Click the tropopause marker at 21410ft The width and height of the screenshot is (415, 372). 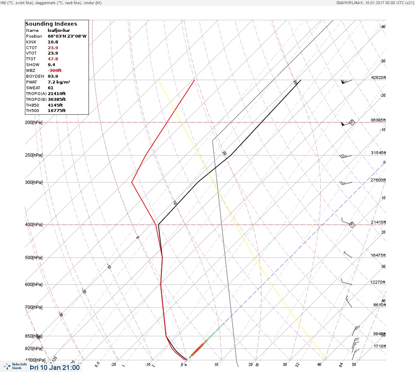click(x=352, y=224)
